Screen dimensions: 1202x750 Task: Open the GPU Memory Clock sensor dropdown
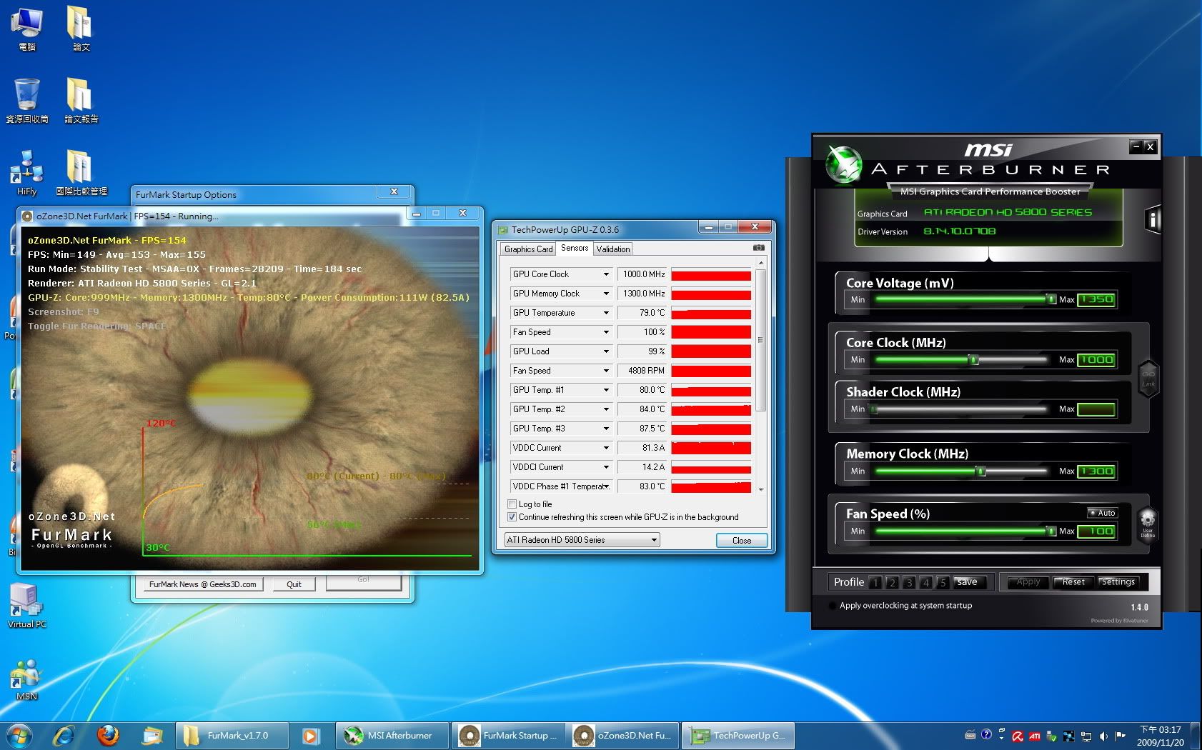(x=606, y=294)
